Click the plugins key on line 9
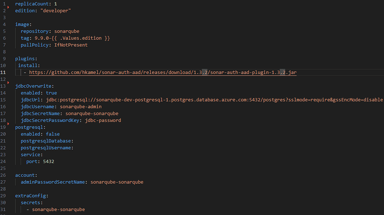 click(25, 59)
